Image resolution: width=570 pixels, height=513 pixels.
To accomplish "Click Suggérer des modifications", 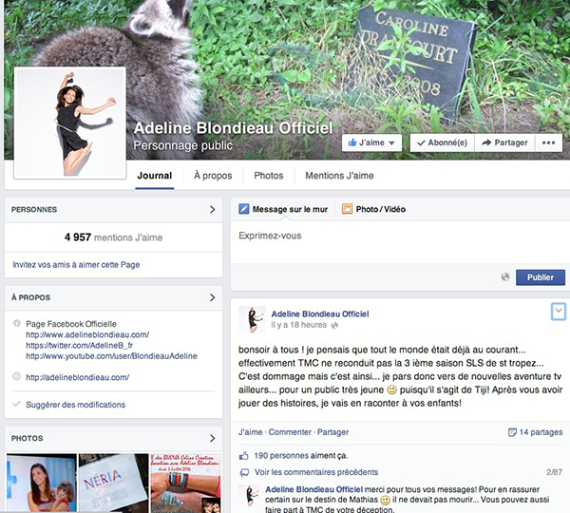I will [76, 405].
